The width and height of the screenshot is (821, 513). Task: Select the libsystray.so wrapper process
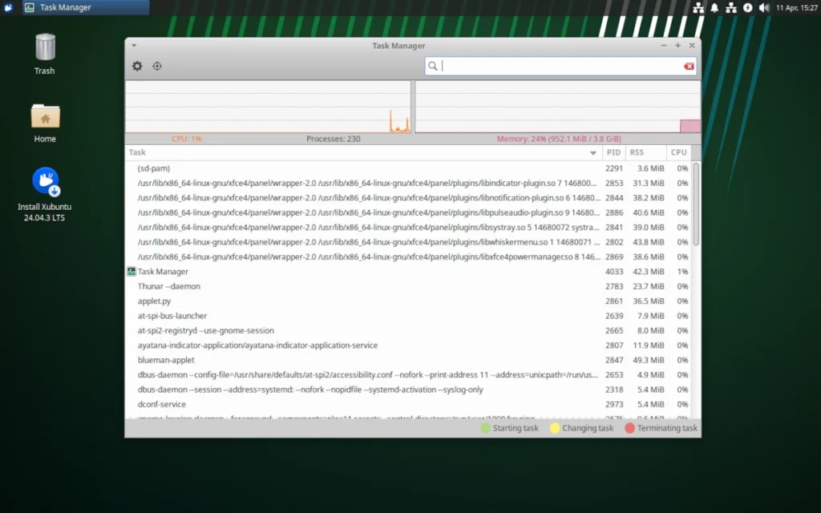(408, 227)
